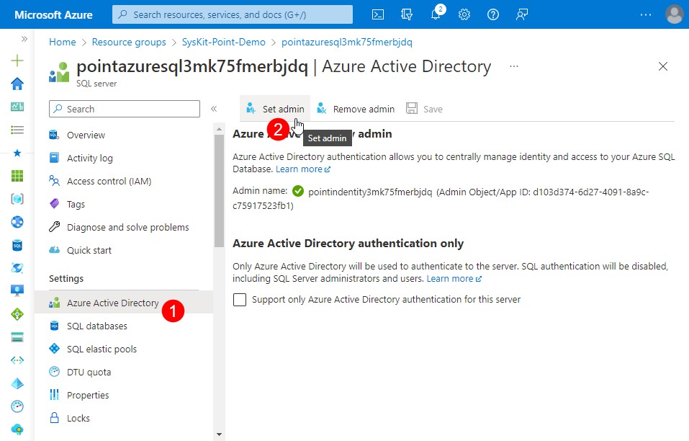Viewport: 689px width, 441px height.
Task: Click the Home icon in the left sidebar
Action: [17, 84]
